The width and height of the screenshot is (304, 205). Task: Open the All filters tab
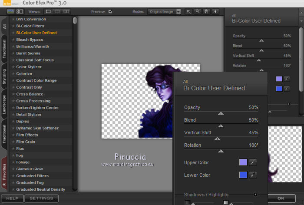(4, 26)
